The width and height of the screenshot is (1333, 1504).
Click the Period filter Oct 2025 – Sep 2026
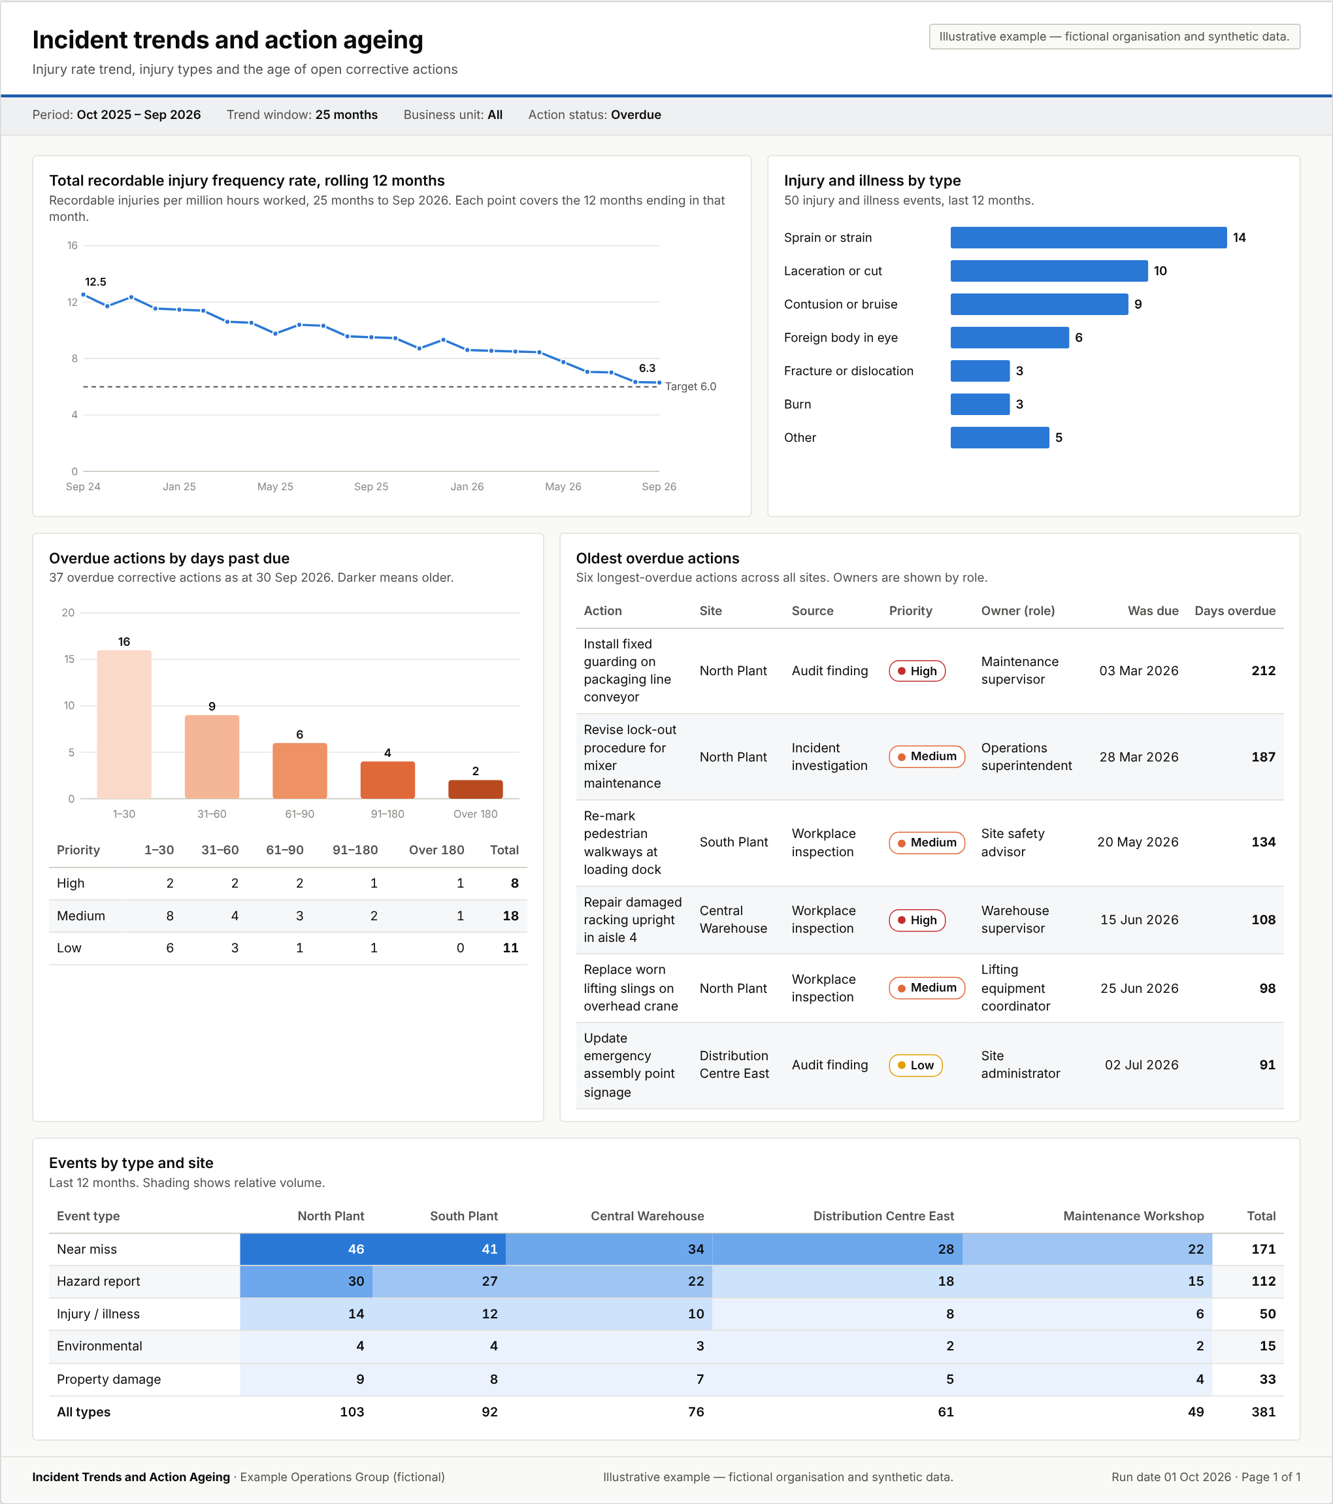coord(116,115)
